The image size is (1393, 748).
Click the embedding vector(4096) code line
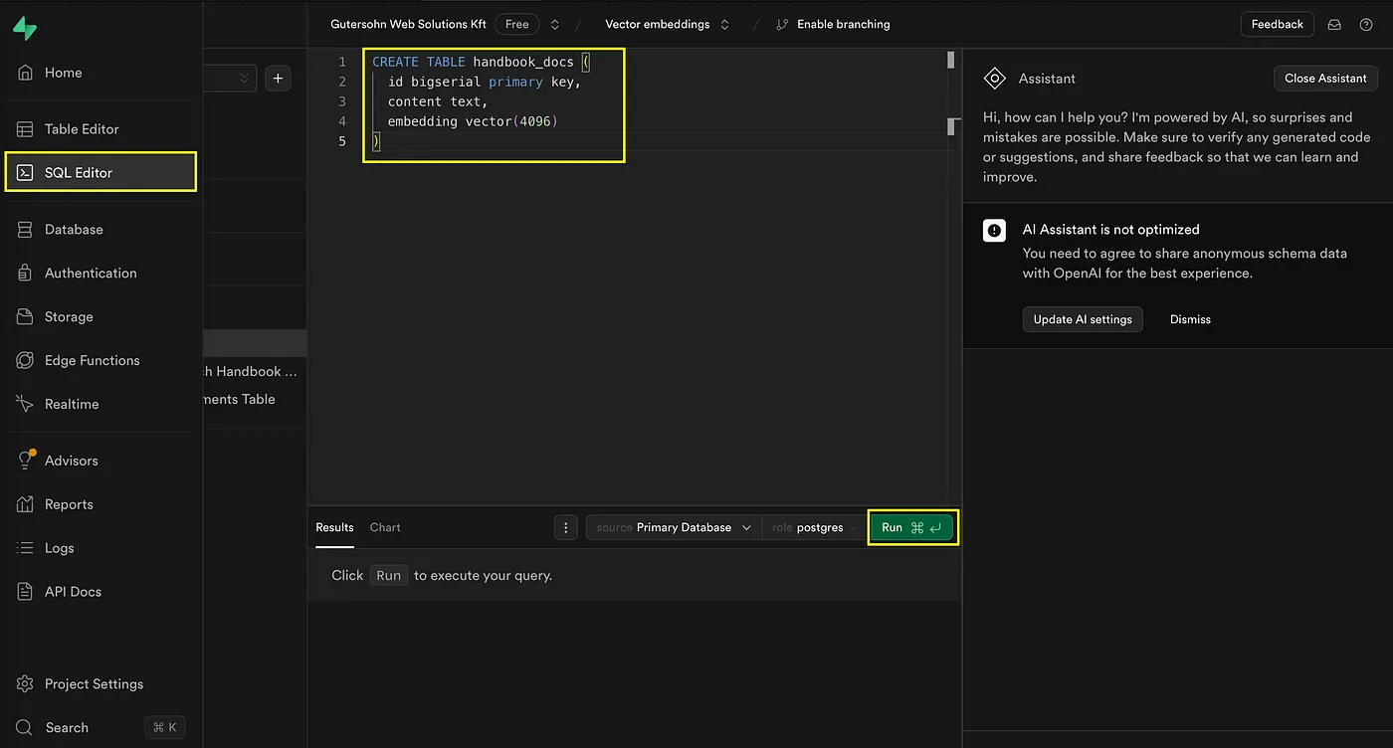[473, 121]
